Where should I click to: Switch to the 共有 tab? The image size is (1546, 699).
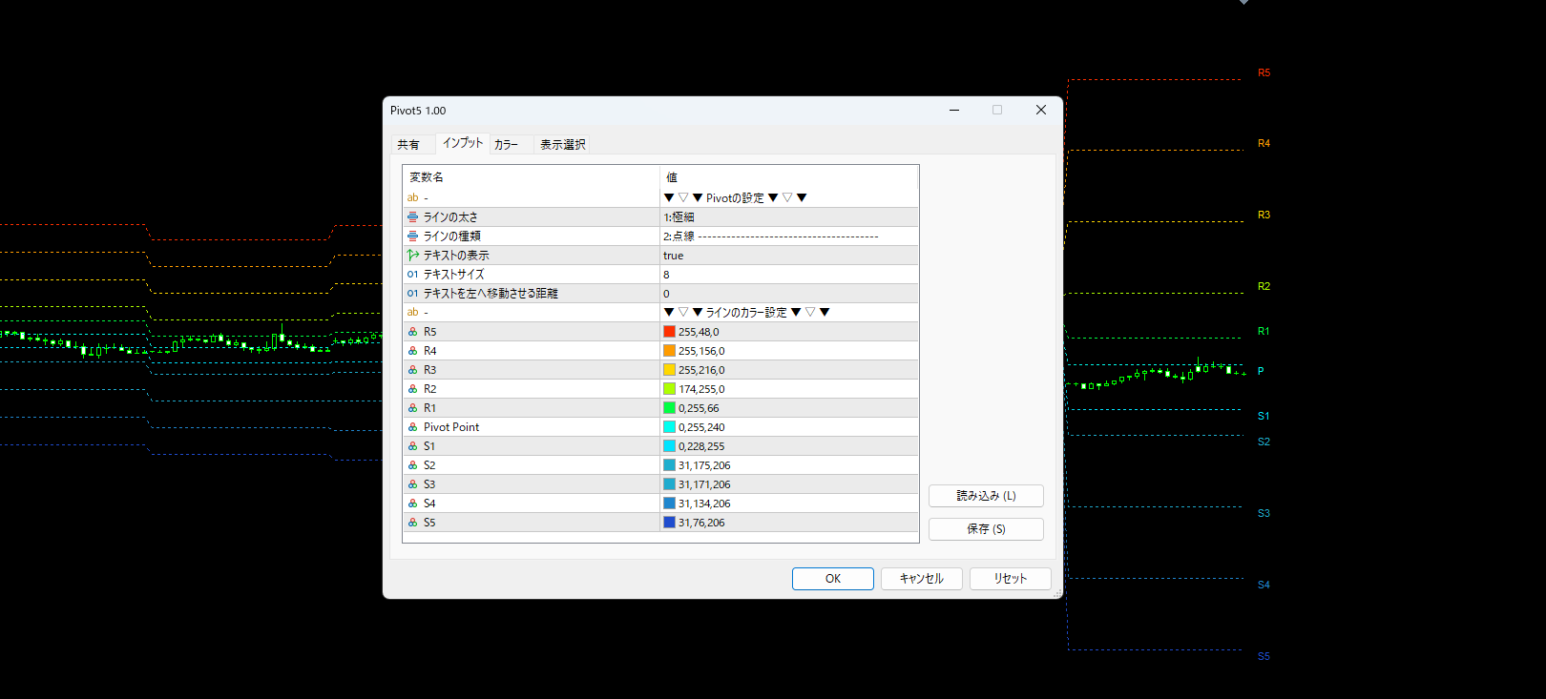pyautogui.click(x=408, y=145)
